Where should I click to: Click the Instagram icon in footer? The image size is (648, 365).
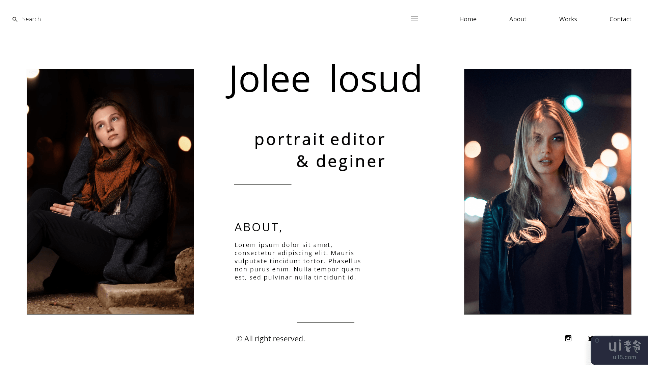click(x=568, y=338)
